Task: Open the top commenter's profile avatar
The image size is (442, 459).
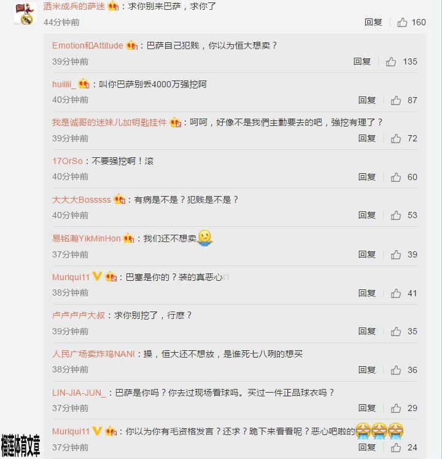Action: pos(25,14)
